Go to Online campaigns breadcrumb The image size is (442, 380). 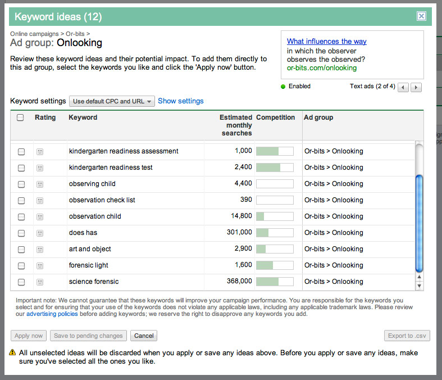(34, 34)
